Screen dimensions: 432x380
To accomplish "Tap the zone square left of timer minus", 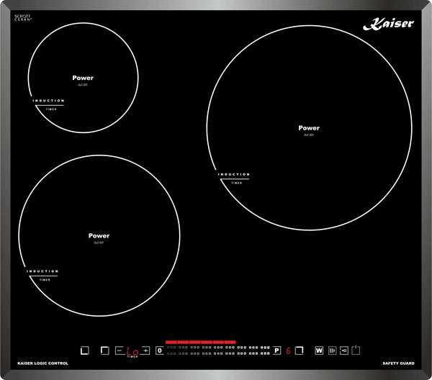I will pos(104,350).
